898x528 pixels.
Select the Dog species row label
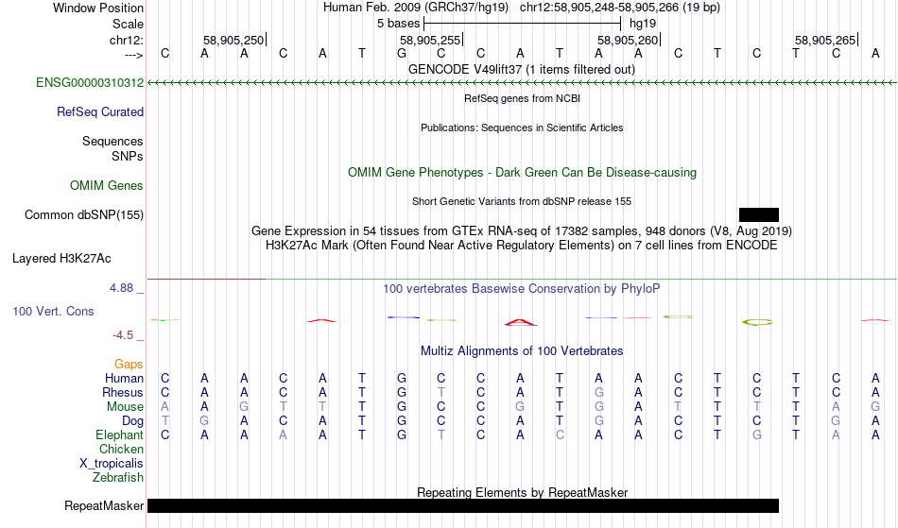click(x=132, y=421)
